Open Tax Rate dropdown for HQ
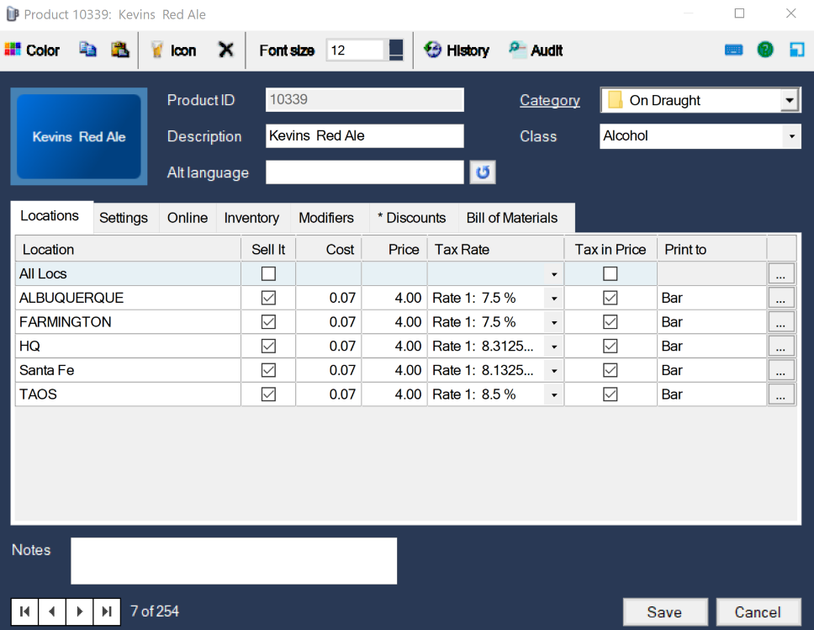The image size is (814, 630). point(554,347)
